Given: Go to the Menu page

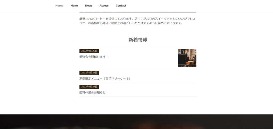Looking at the screenshot, I should click(x=74, y=6).
